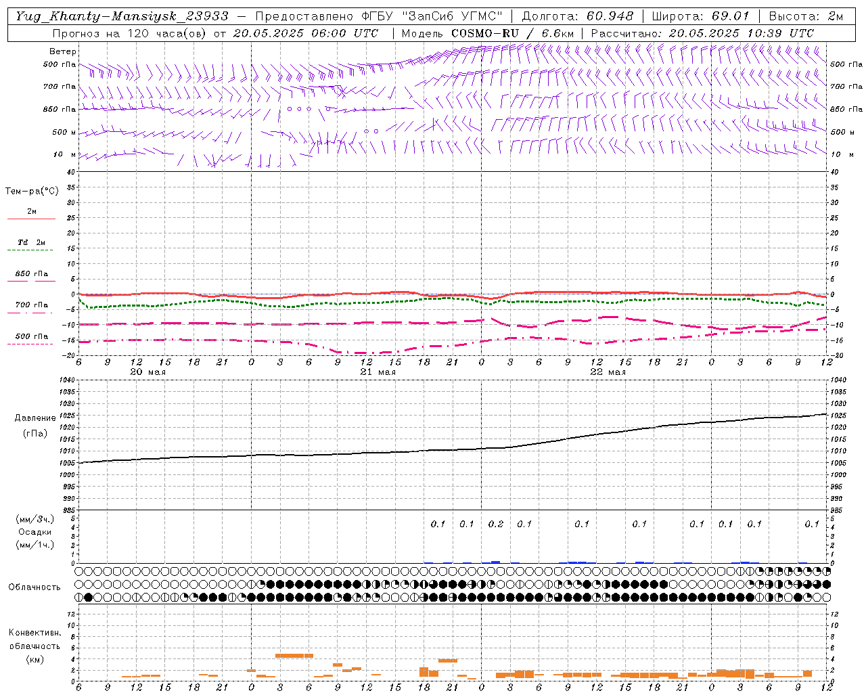Select the text Предоставлено ФГБУ "ЗапСиб УГМС"
This screenshot has height=693, width=866.
pyautogui.click(x=380, y=16)
